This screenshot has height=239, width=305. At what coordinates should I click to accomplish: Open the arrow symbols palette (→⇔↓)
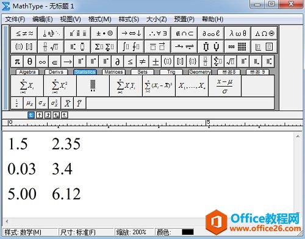[131, 33]
